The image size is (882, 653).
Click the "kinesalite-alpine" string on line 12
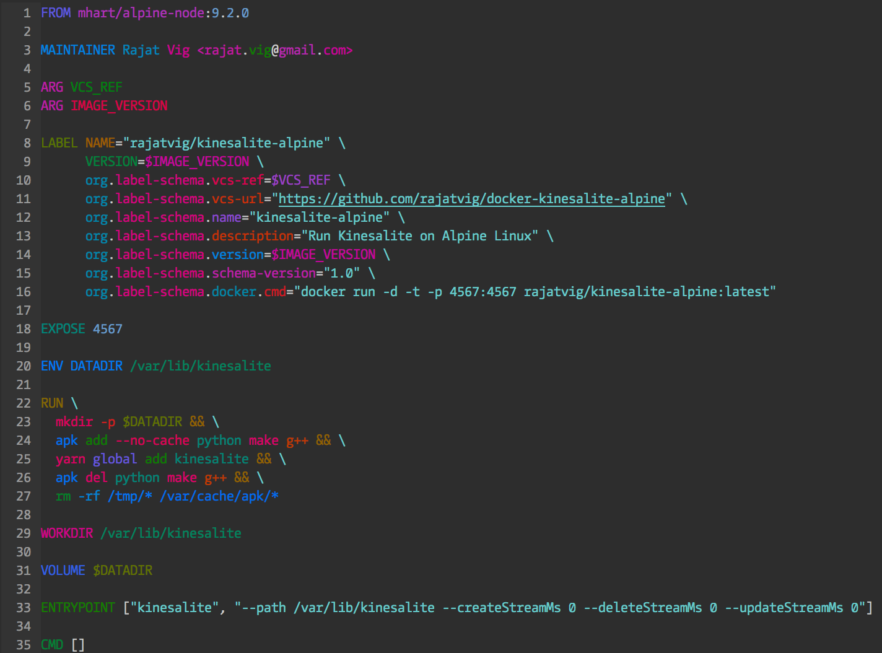point(320,217)
